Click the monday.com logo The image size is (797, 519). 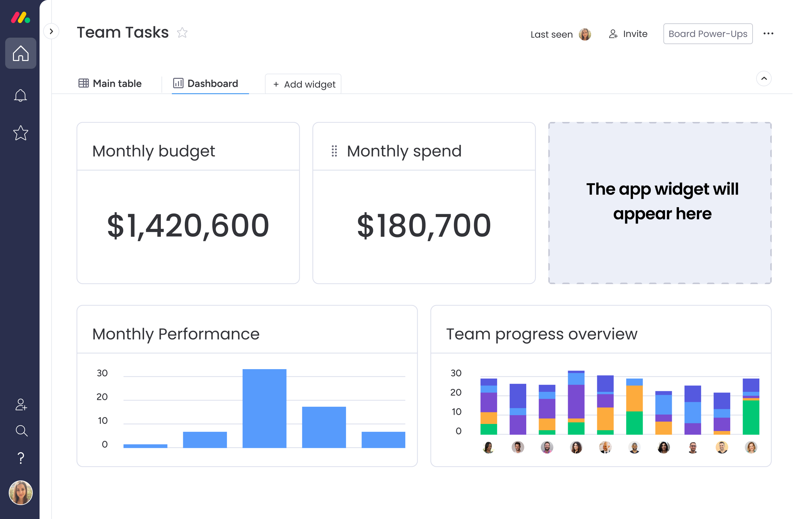coord(20,18)
